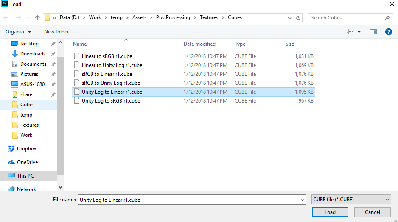
Task: Select the Downloads quick access folder
Action: pyautogui.click(x=33, y=54)
